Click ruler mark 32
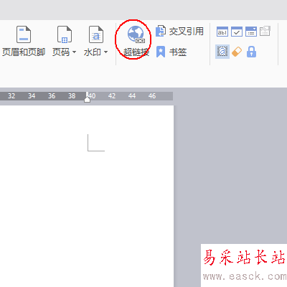Viewport: 287px width, 287px height. pyautogui.click(x=11, y=96)
